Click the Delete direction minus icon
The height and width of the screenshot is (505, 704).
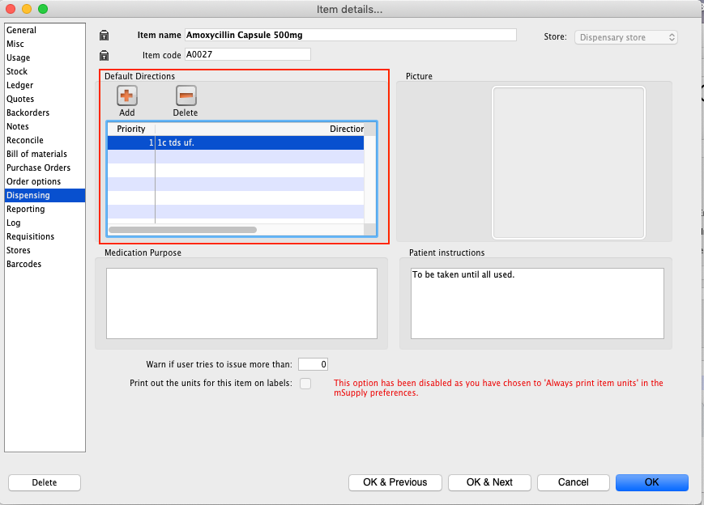click(186, 96)
